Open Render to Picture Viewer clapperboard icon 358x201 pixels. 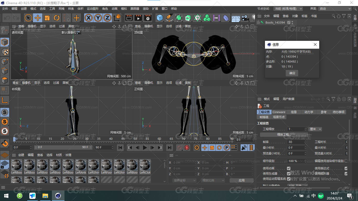click(138, 18)
